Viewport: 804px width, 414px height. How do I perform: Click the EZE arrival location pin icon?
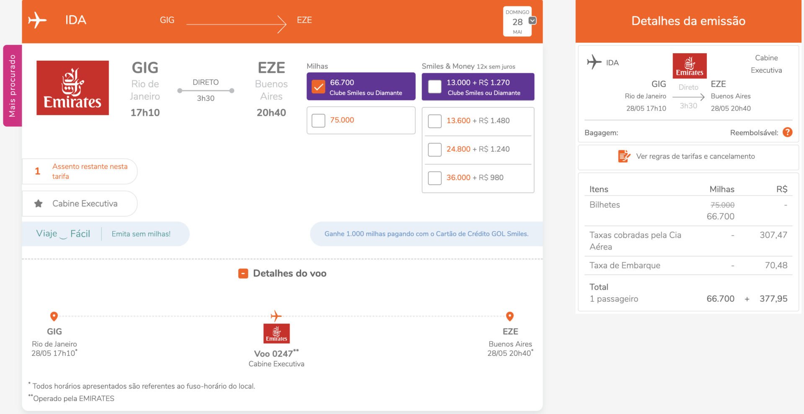coord(510,316)
